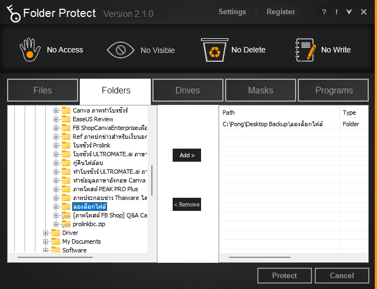
Task: Click the down-arrow minimize-to-tray icon
Action: pyautogui.click(x=349, y=11)
